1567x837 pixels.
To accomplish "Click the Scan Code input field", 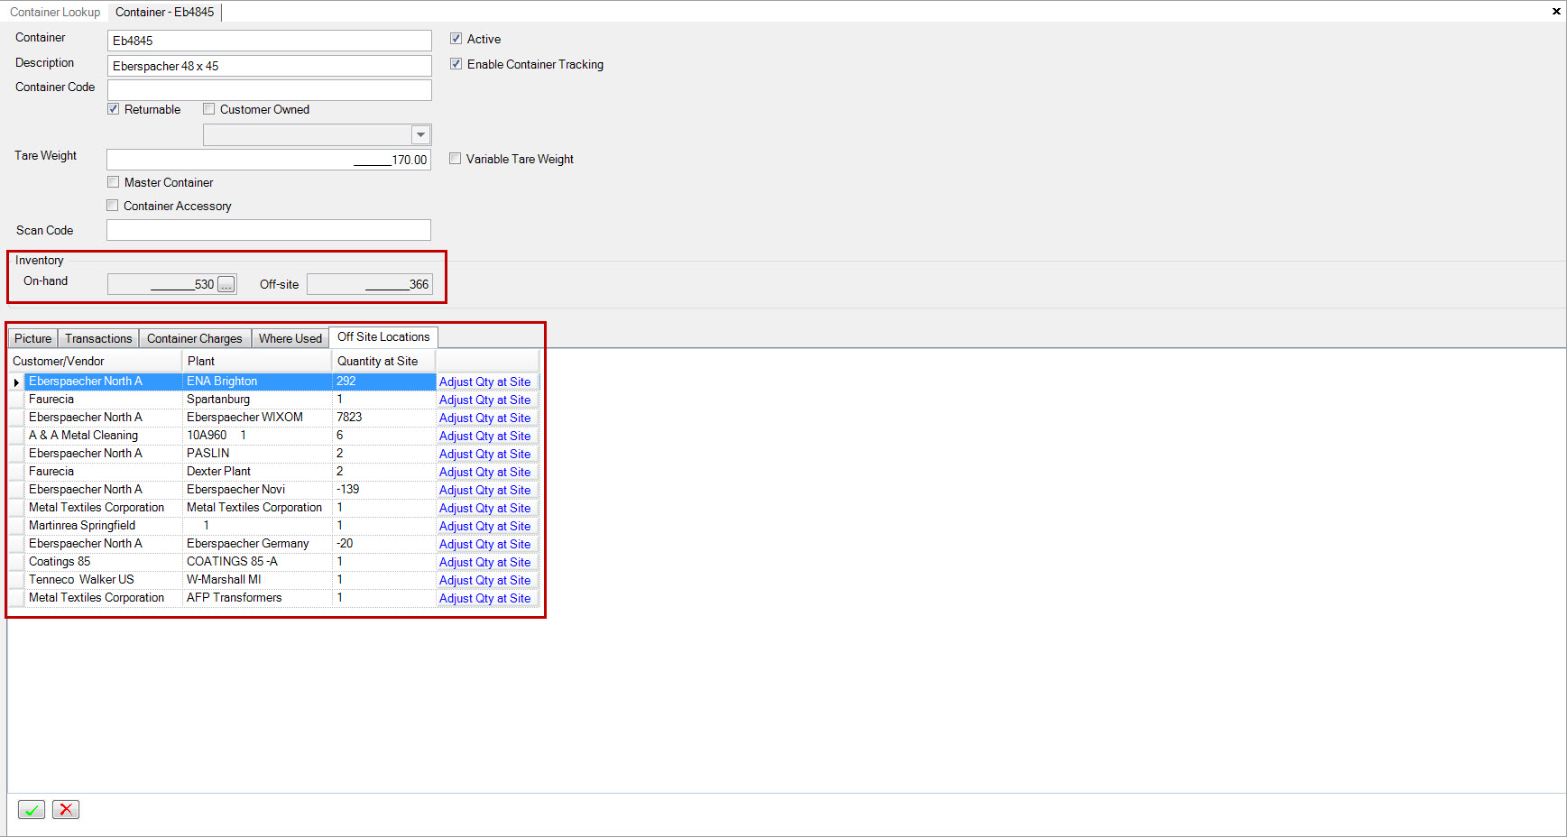I will (x=269, y=230).
